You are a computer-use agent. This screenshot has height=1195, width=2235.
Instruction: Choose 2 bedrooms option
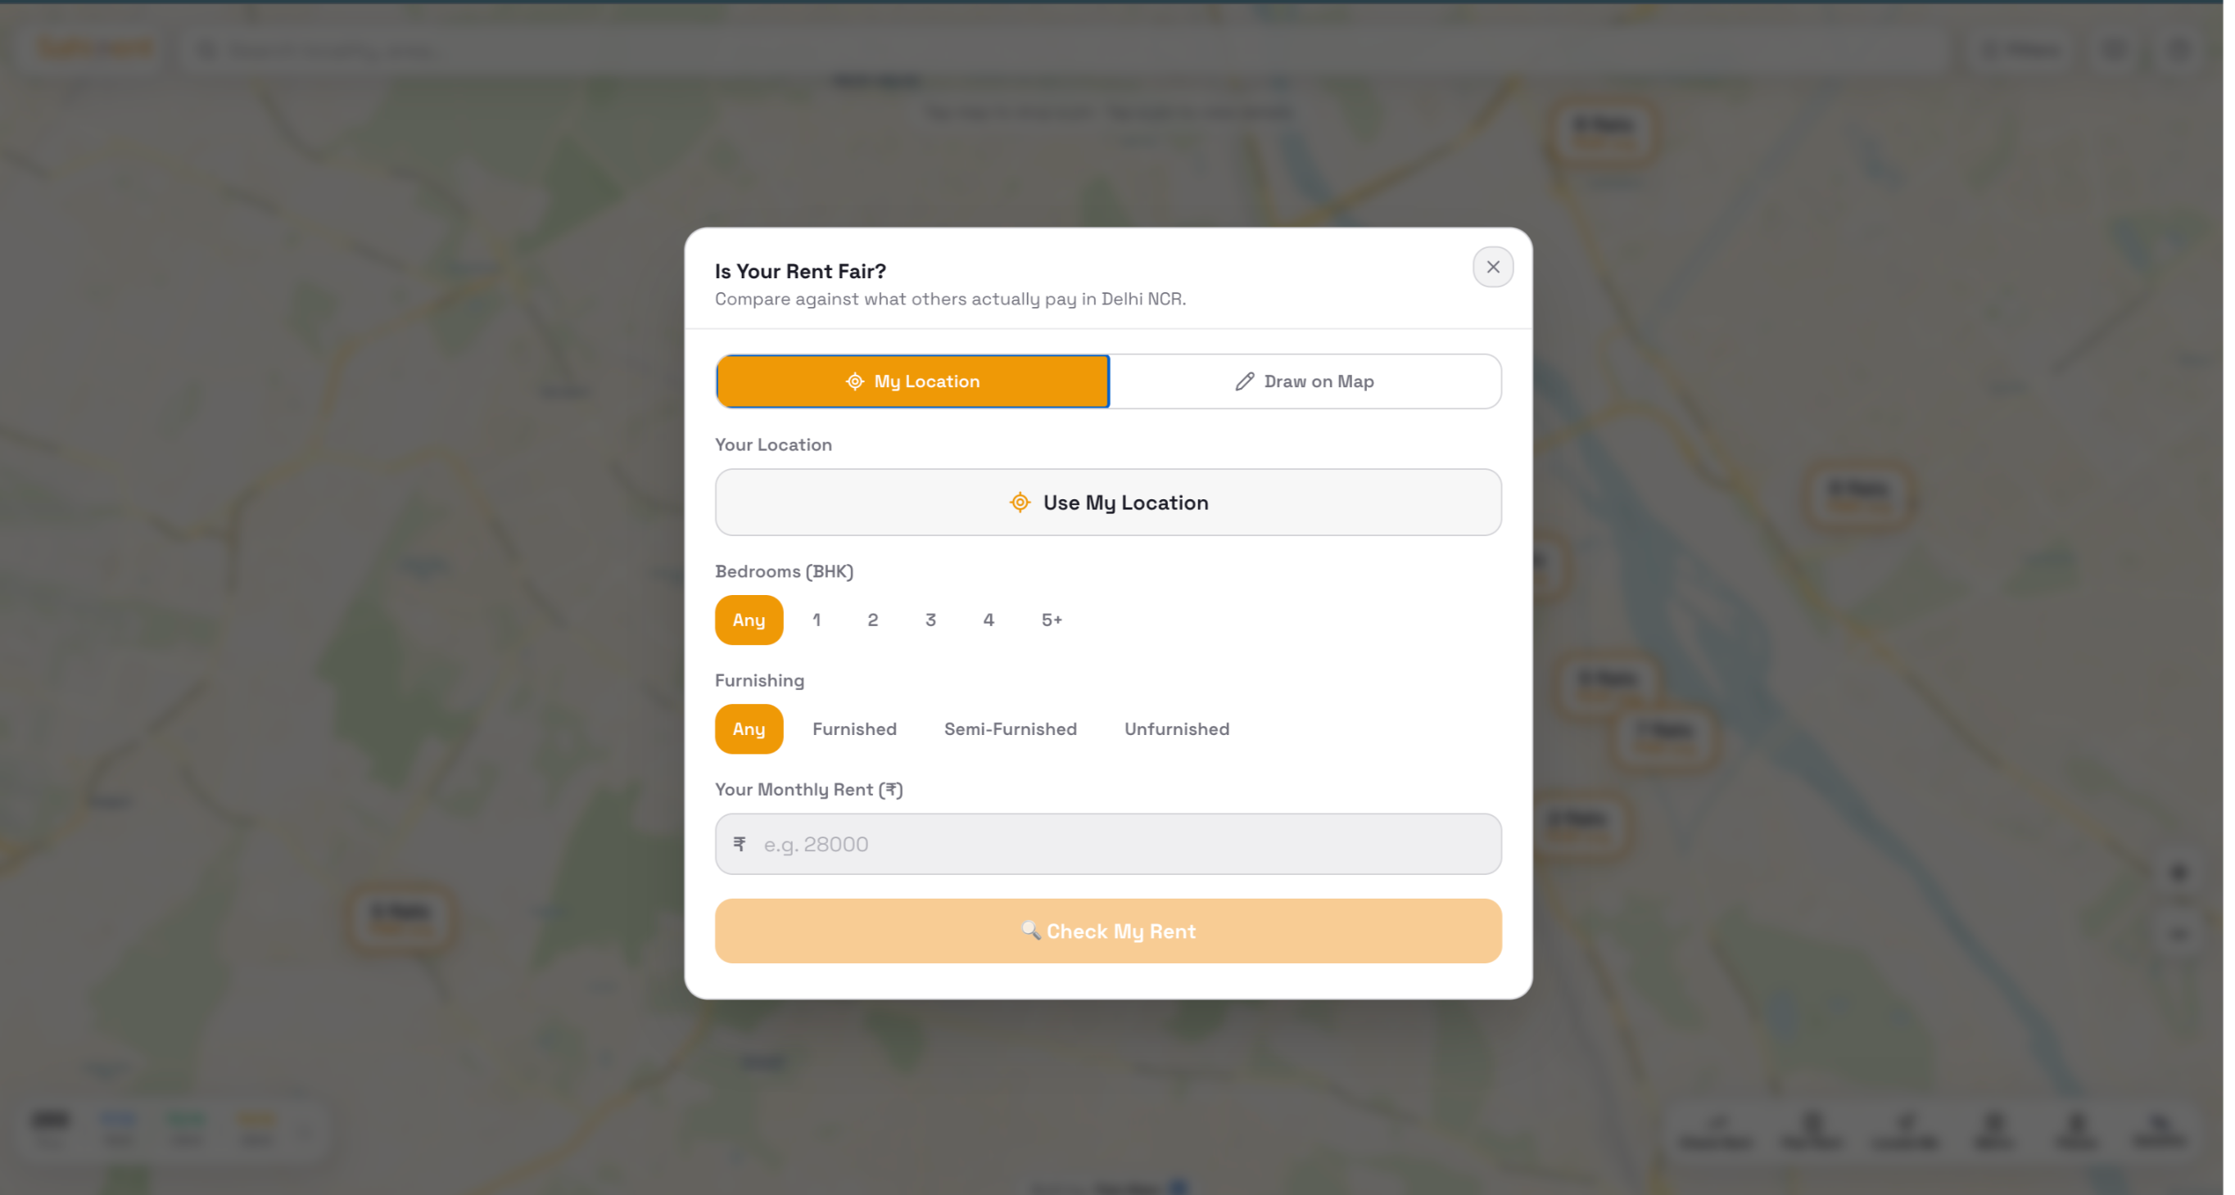tap(873, 620)
